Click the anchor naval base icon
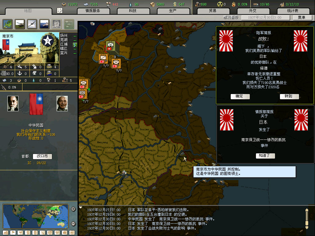315x236 pixels. [19, 73]
